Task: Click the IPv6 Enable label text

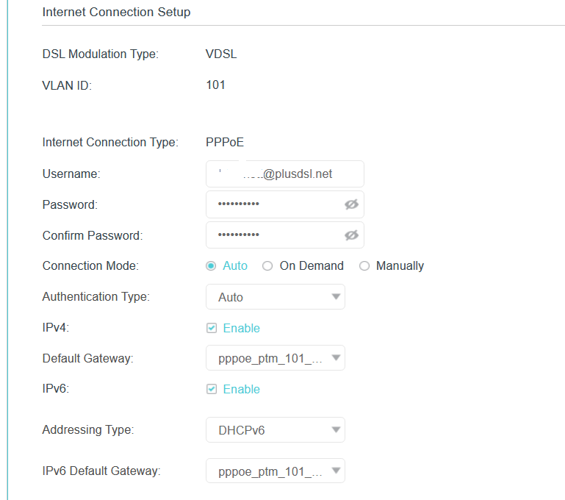Action: point(241,389)
